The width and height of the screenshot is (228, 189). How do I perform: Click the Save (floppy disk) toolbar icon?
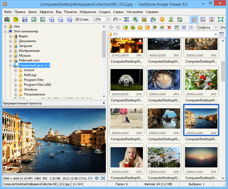[x=25, y=19]
